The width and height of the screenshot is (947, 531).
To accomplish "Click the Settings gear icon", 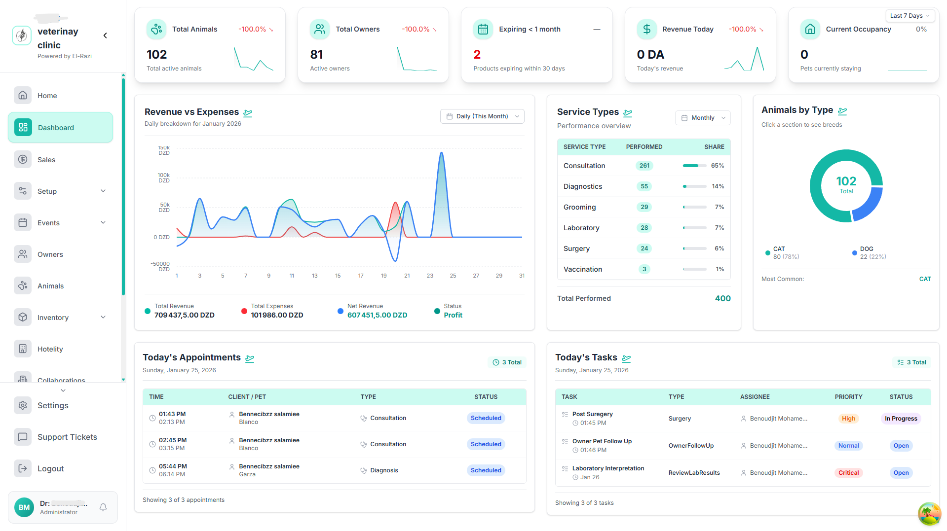I will click(23, 405).
